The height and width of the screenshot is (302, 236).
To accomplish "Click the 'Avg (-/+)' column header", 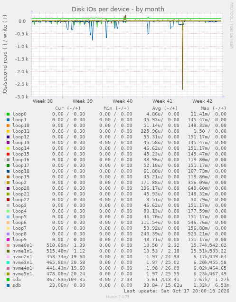I will 165,108.
